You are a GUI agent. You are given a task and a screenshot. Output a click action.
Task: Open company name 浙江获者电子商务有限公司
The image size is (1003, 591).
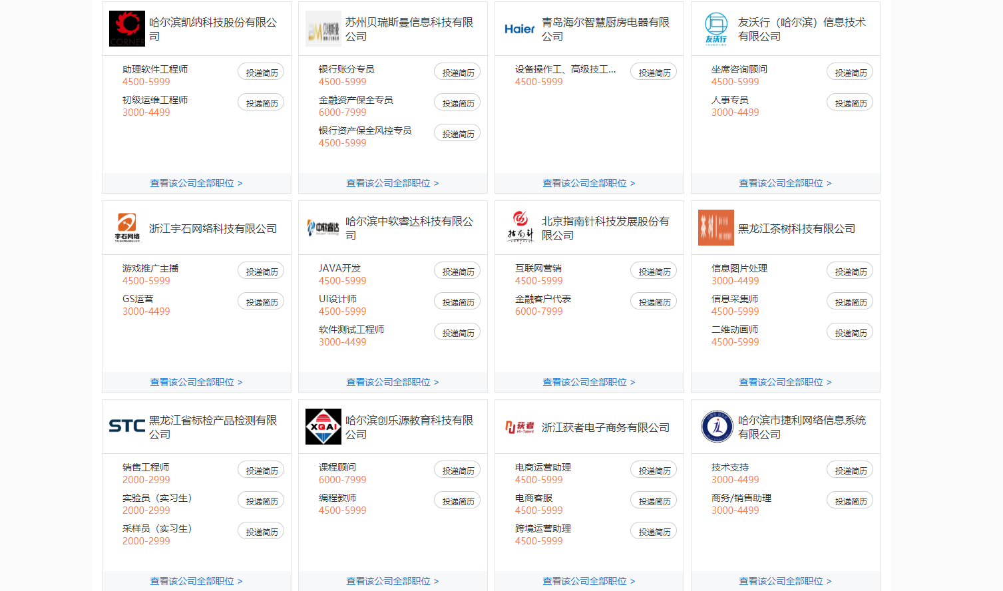click(606, 427)
